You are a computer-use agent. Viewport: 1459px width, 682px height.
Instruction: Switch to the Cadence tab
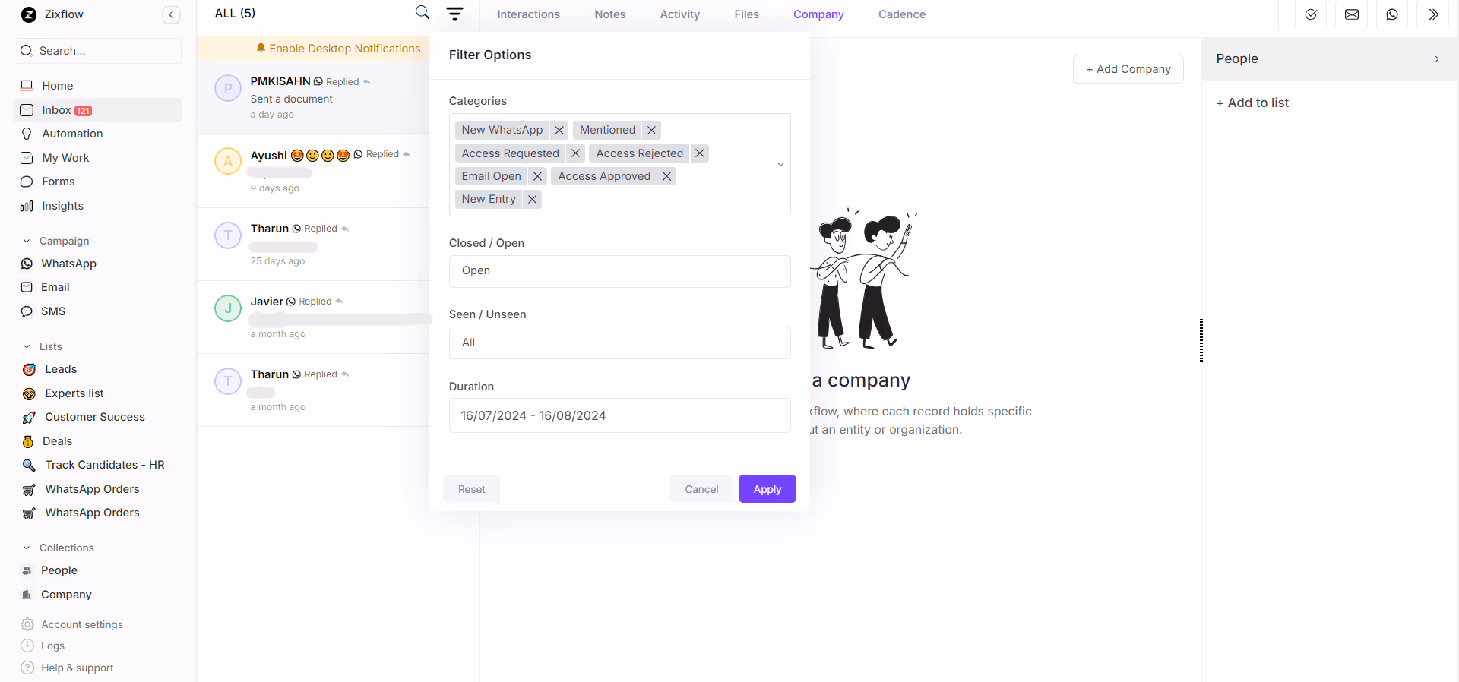[901, 14]
